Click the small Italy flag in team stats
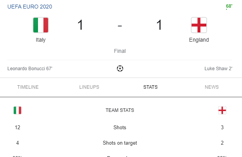242x157 pixels. [17, 110]
